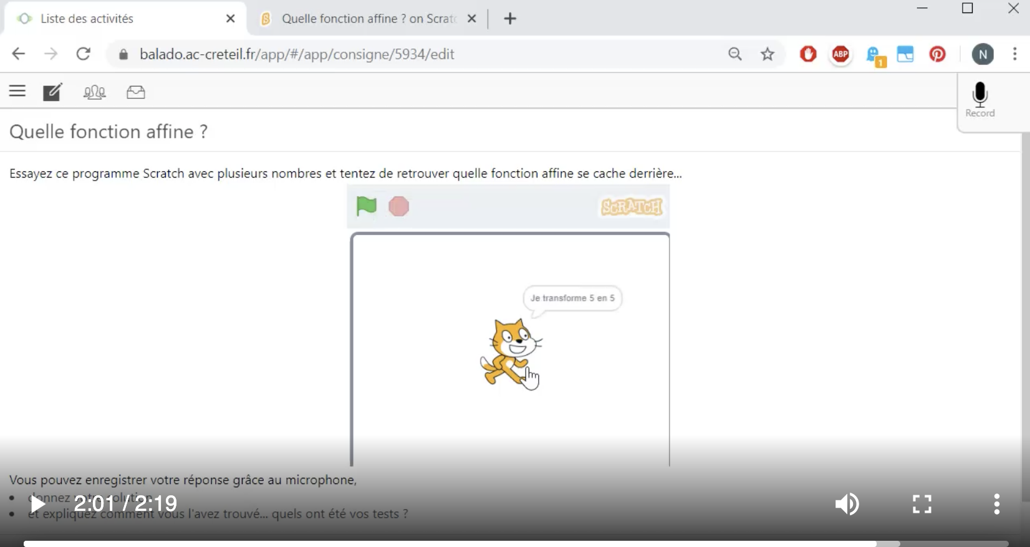Screen dimensions: 1030x547
Task: Click the video progress bar
Action: click(x=499, y=543)
